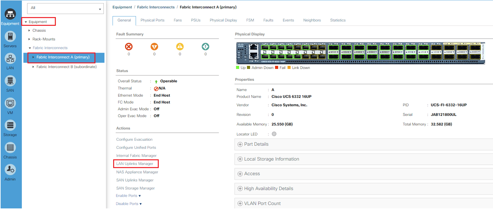493x214 pixels.
Task: Click the Thermal N/A red icon
Action: click(x=156, y=89)
